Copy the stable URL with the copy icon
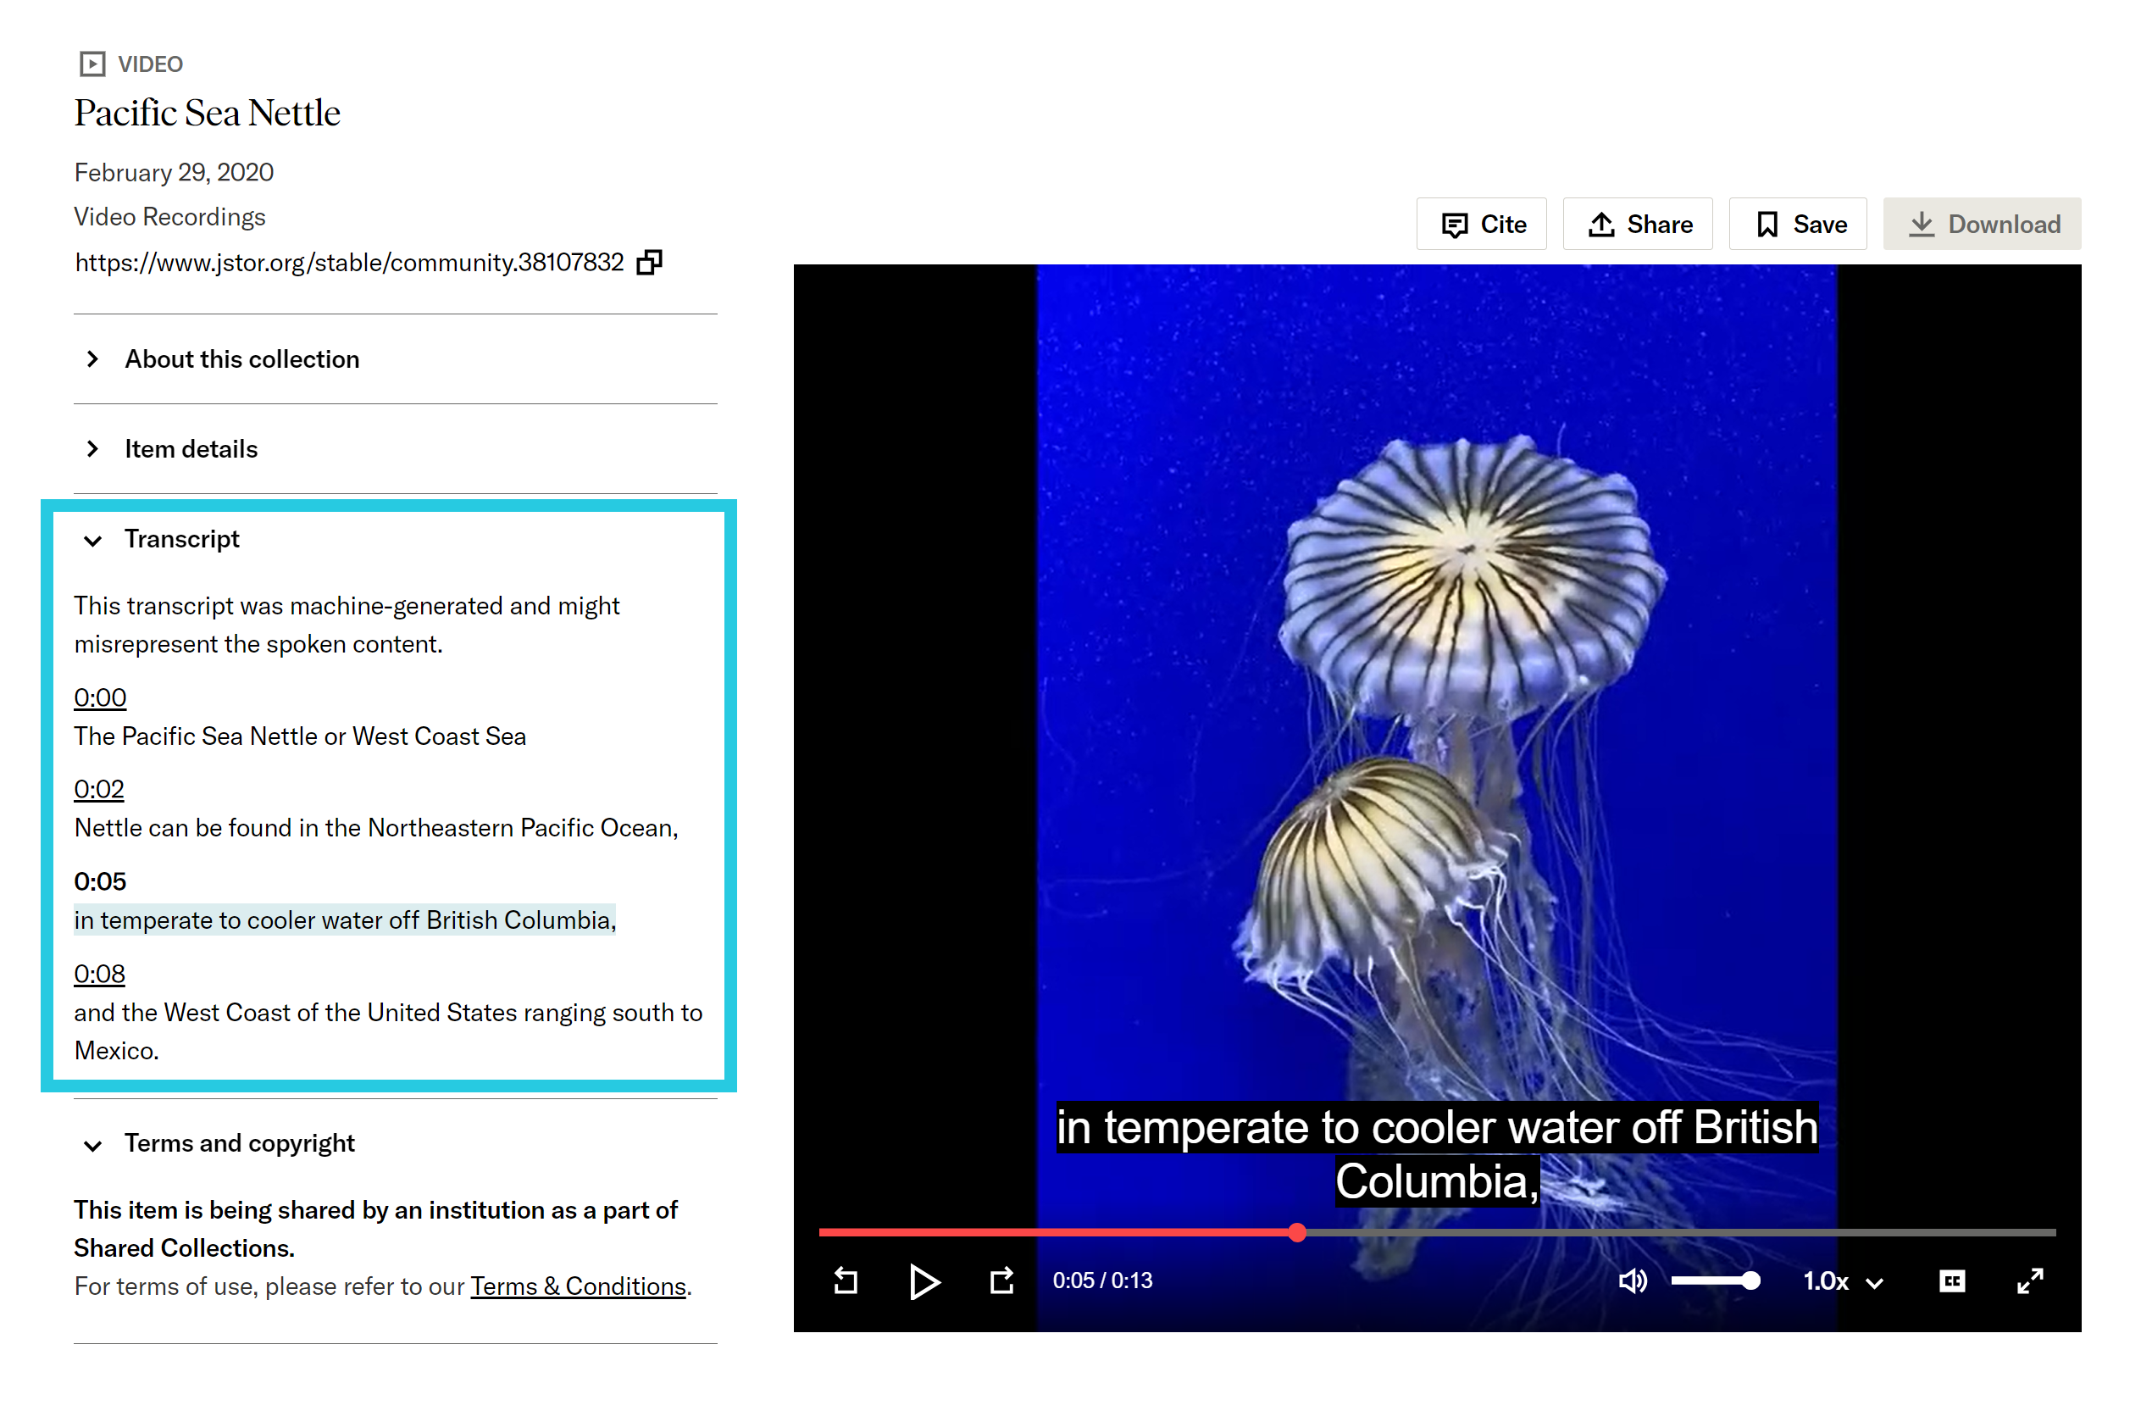The image size is (2141, 1411). pyautogui.click(x=649, y=263)
